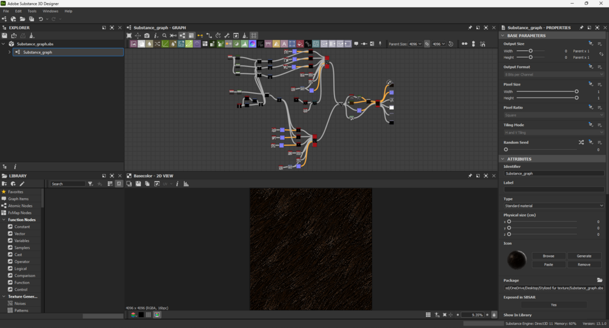Collapse the Texture Generators library category

(4, 296)
